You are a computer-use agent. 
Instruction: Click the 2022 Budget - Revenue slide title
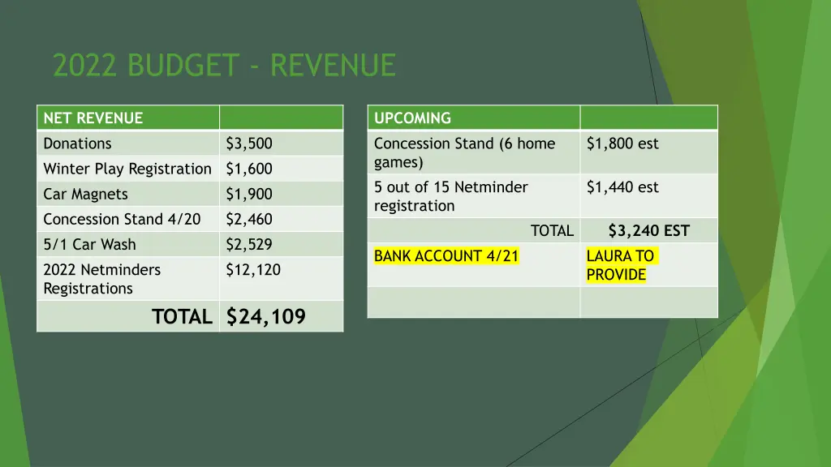pos(224,65)
